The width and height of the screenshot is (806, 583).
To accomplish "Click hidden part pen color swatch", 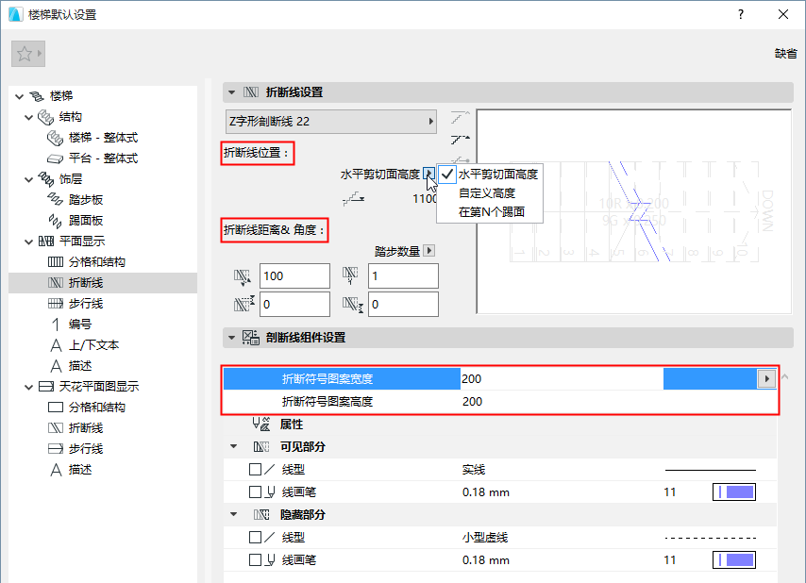I will coord(734,559).
